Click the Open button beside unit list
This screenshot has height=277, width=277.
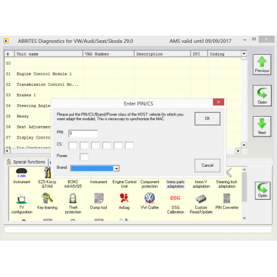[262, 96]
